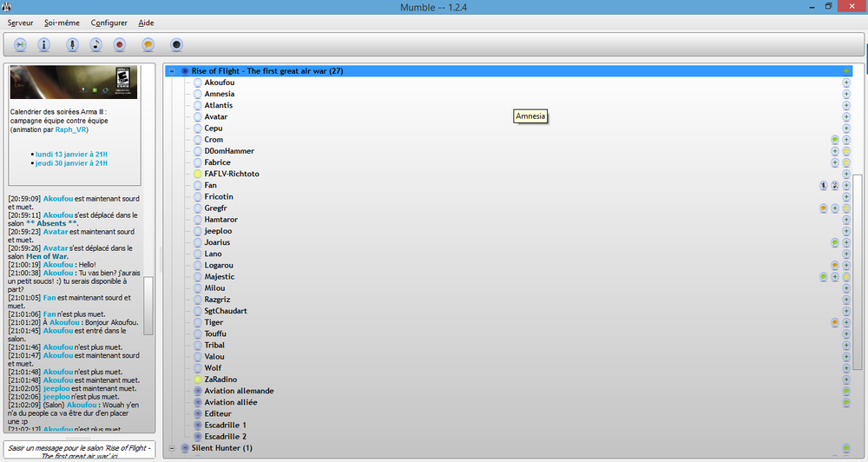The width and height of the screenshot is (868, 462).
Task: Click Fan's deafened status icon
Action: click(835, 186)
